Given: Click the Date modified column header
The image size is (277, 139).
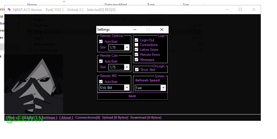Looking at the screenshot, I should [116, 4].
